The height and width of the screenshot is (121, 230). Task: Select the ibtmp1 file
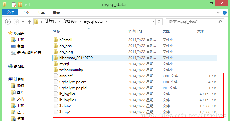point(135,112)
